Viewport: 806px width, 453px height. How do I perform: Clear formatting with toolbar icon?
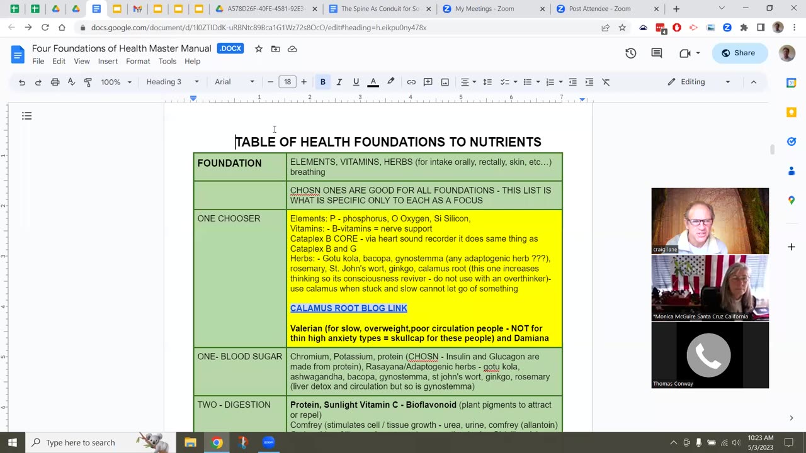[606, 82]
